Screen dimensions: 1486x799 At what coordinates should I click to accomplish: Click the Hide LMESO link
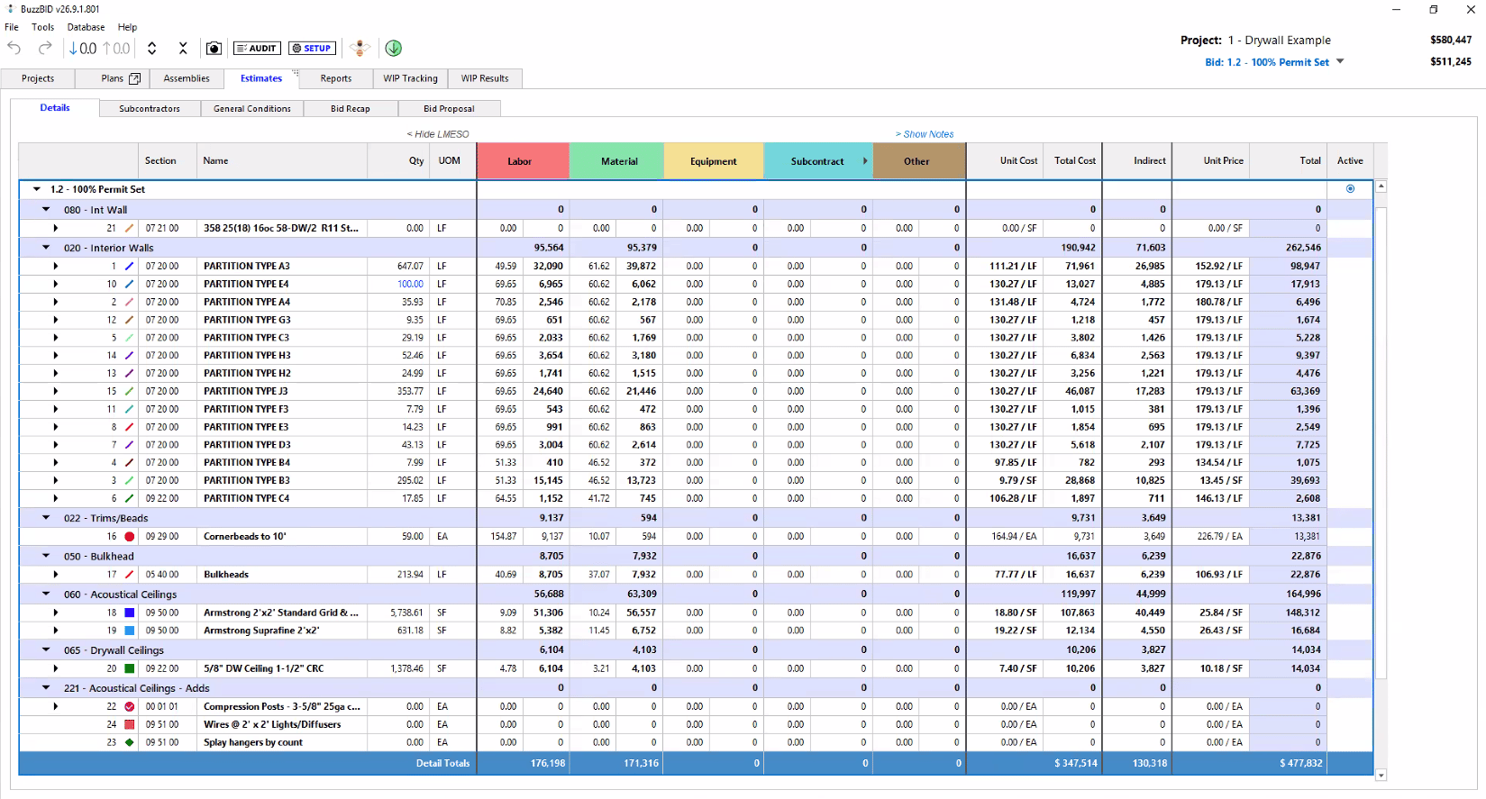pyautogui.click(x=438, y=134)
